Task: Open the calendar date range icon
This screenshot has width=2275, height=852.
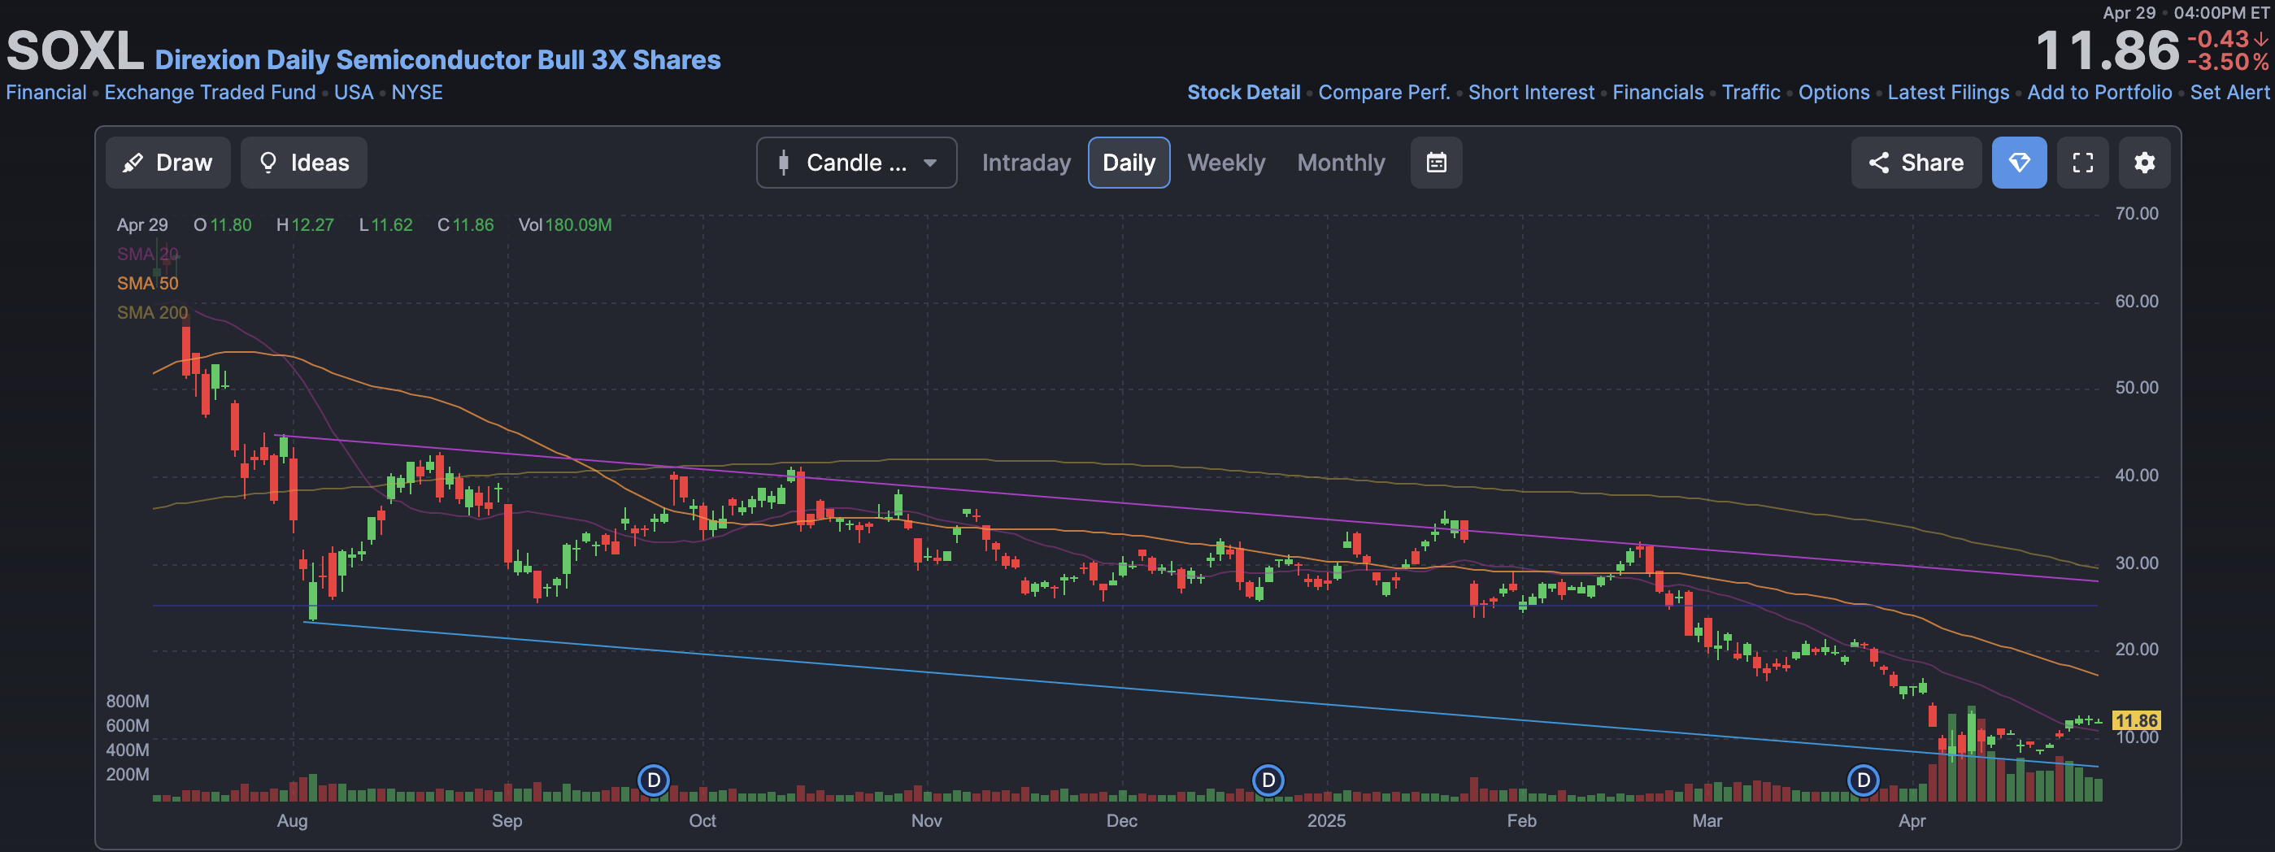Action: (1436, 163)
